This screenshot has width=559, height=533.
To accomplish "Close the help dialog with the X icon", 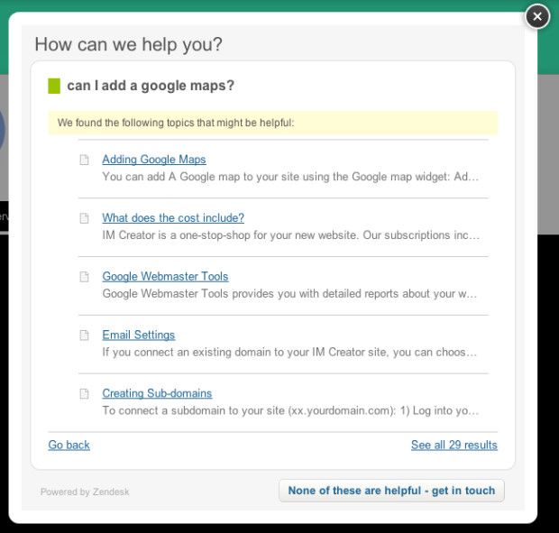I will coord(537,17).
